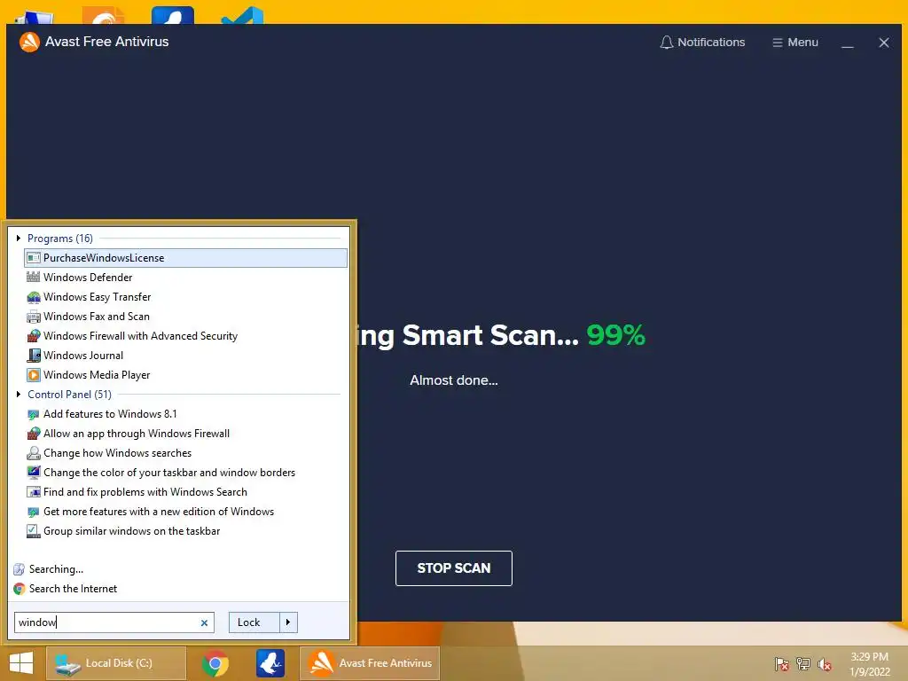Click the Windows Defender icon

click(34, 278)
